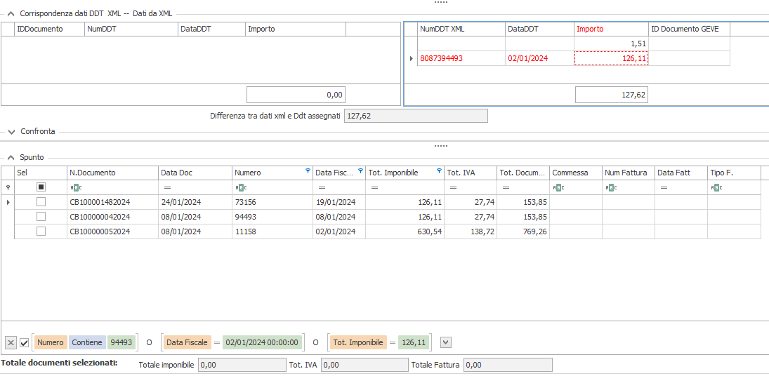
Task: Click ID Documento GEVE column header
Action: click(x=690, y=29)
